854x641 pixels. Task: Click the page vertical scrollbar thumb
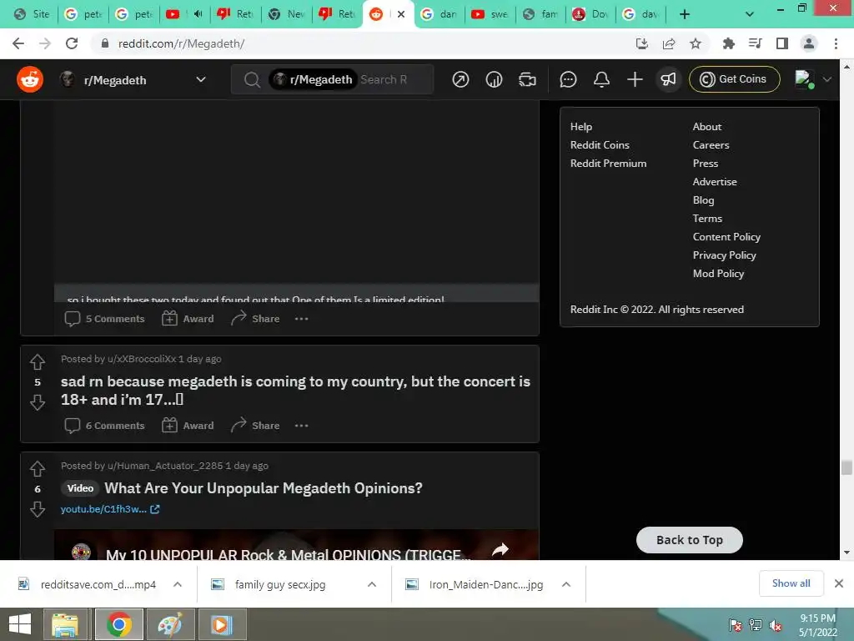[846, 467]
